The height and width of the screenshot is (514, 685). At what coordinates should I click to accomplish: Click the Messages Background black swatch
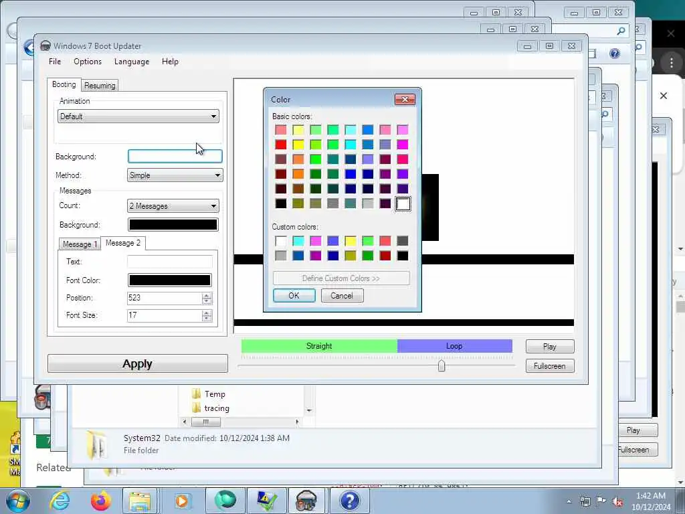[173, 225]
